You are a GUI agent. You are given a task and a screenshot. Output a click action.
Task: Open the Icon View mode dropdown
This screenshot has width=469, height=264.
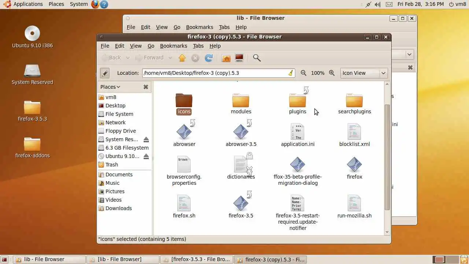point(364,73)
